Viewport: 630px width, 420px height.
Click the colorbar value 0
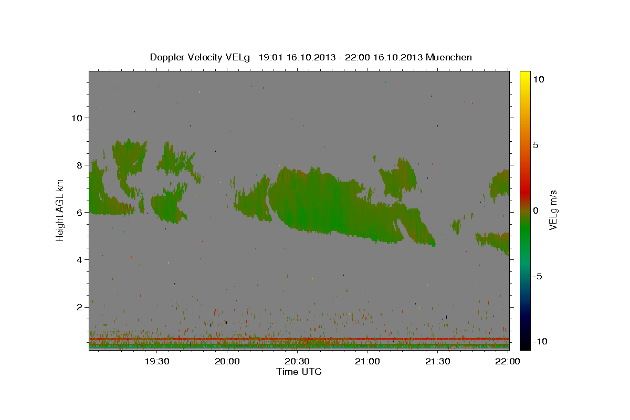click(x=535, y=210)
